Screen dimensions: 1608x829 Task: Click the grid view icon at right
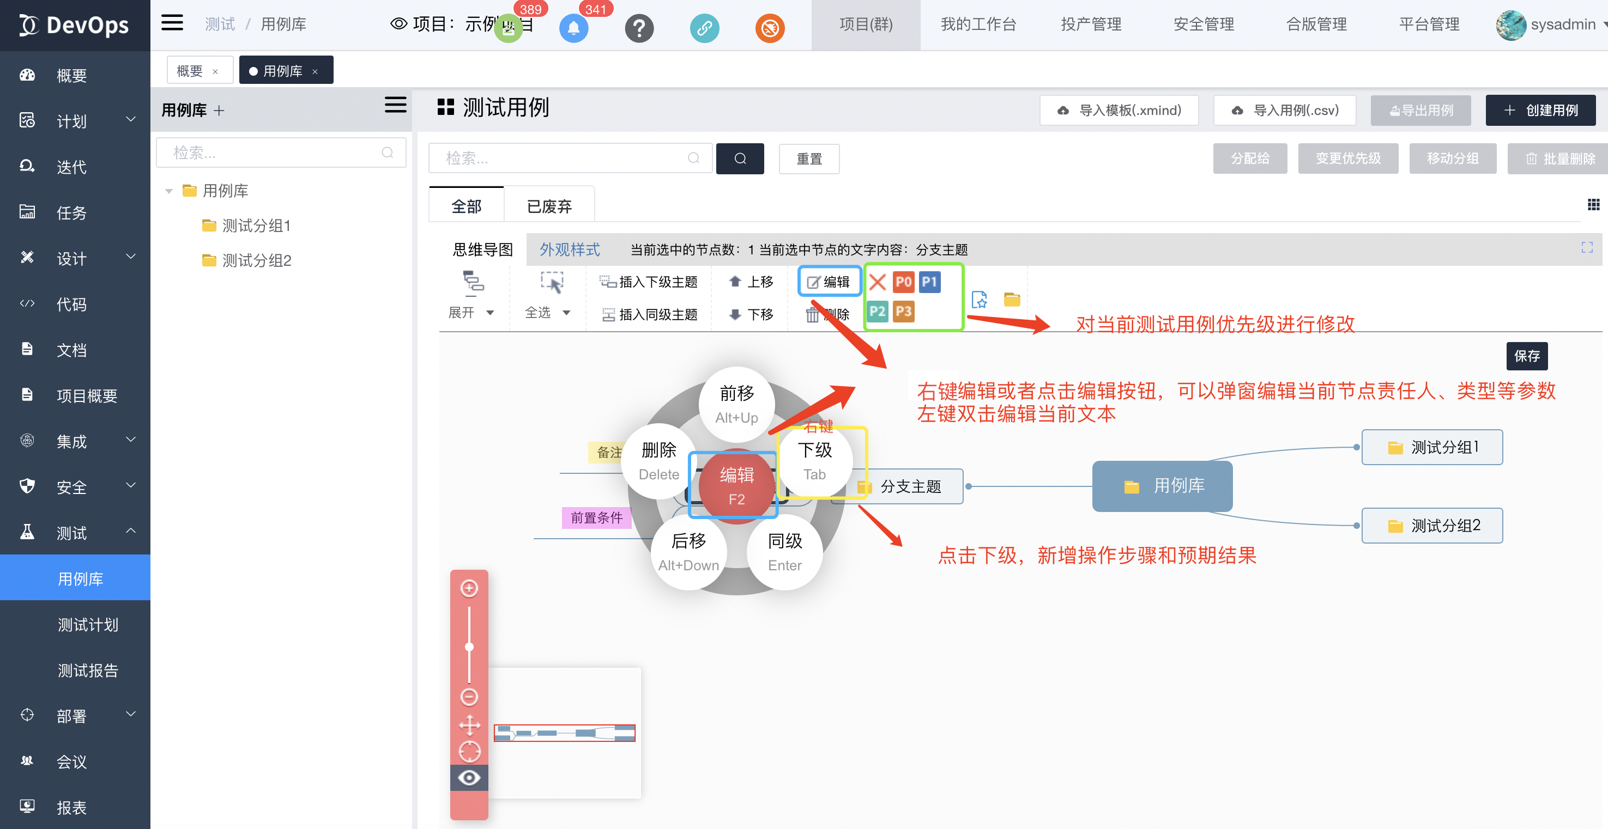coord(1593,205)
